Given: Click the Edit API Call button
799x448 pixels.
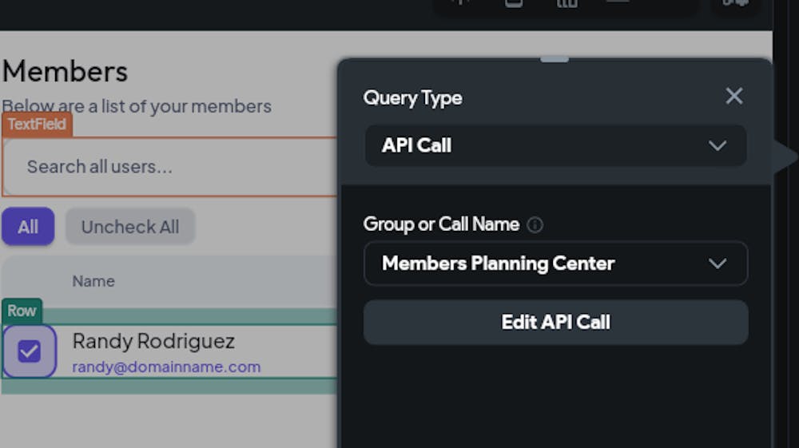Looking at the screenshot, I should (556, 323).
